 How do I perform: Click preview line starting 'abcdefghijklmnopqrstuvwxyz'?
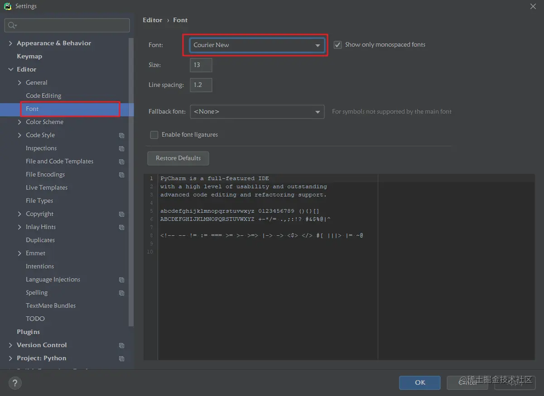pos(240,211)
